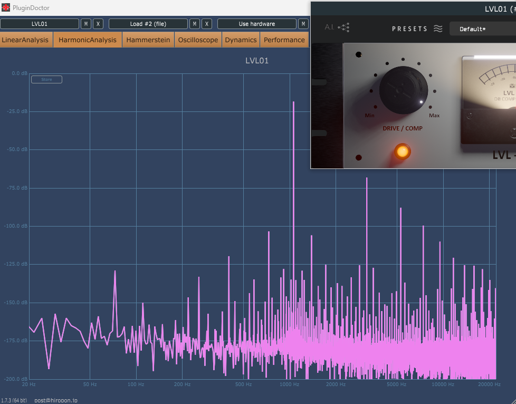Screen dimensions: 516x404
Task: Click the Min label by the knob
Action: click(369, 116)
